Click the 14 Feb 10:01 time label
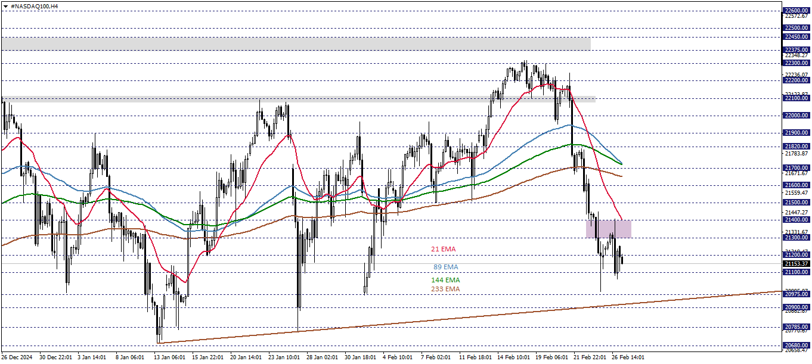This screenshot has height=364, width=812. (513, 357)
